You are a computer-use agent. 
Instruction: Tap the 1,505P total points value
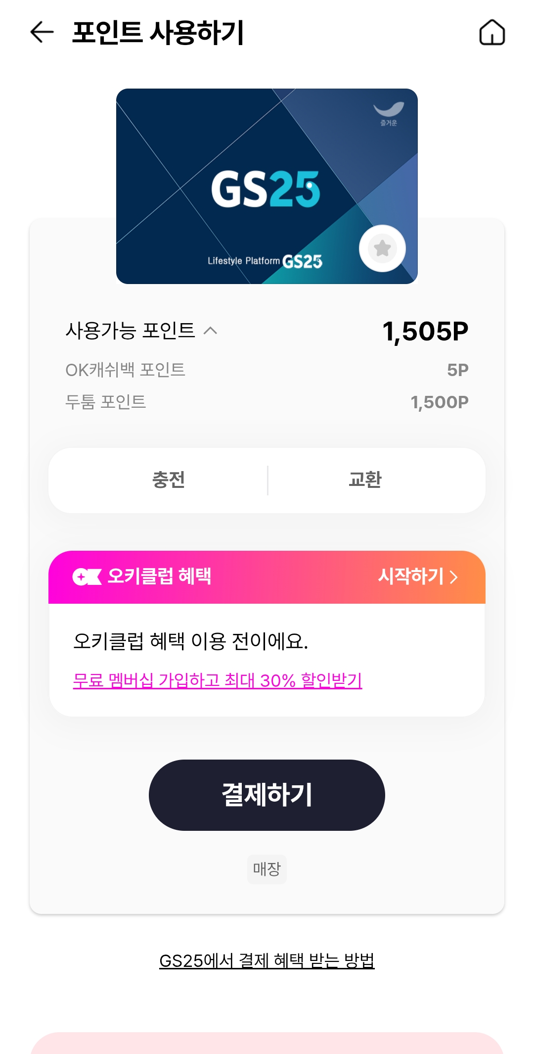point(425,331)
